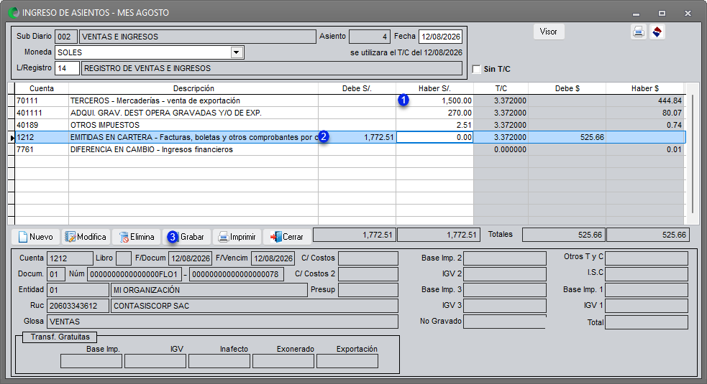
Task: Click the Fecha field 12/08/2026
Action: click(x=440, y=37)
